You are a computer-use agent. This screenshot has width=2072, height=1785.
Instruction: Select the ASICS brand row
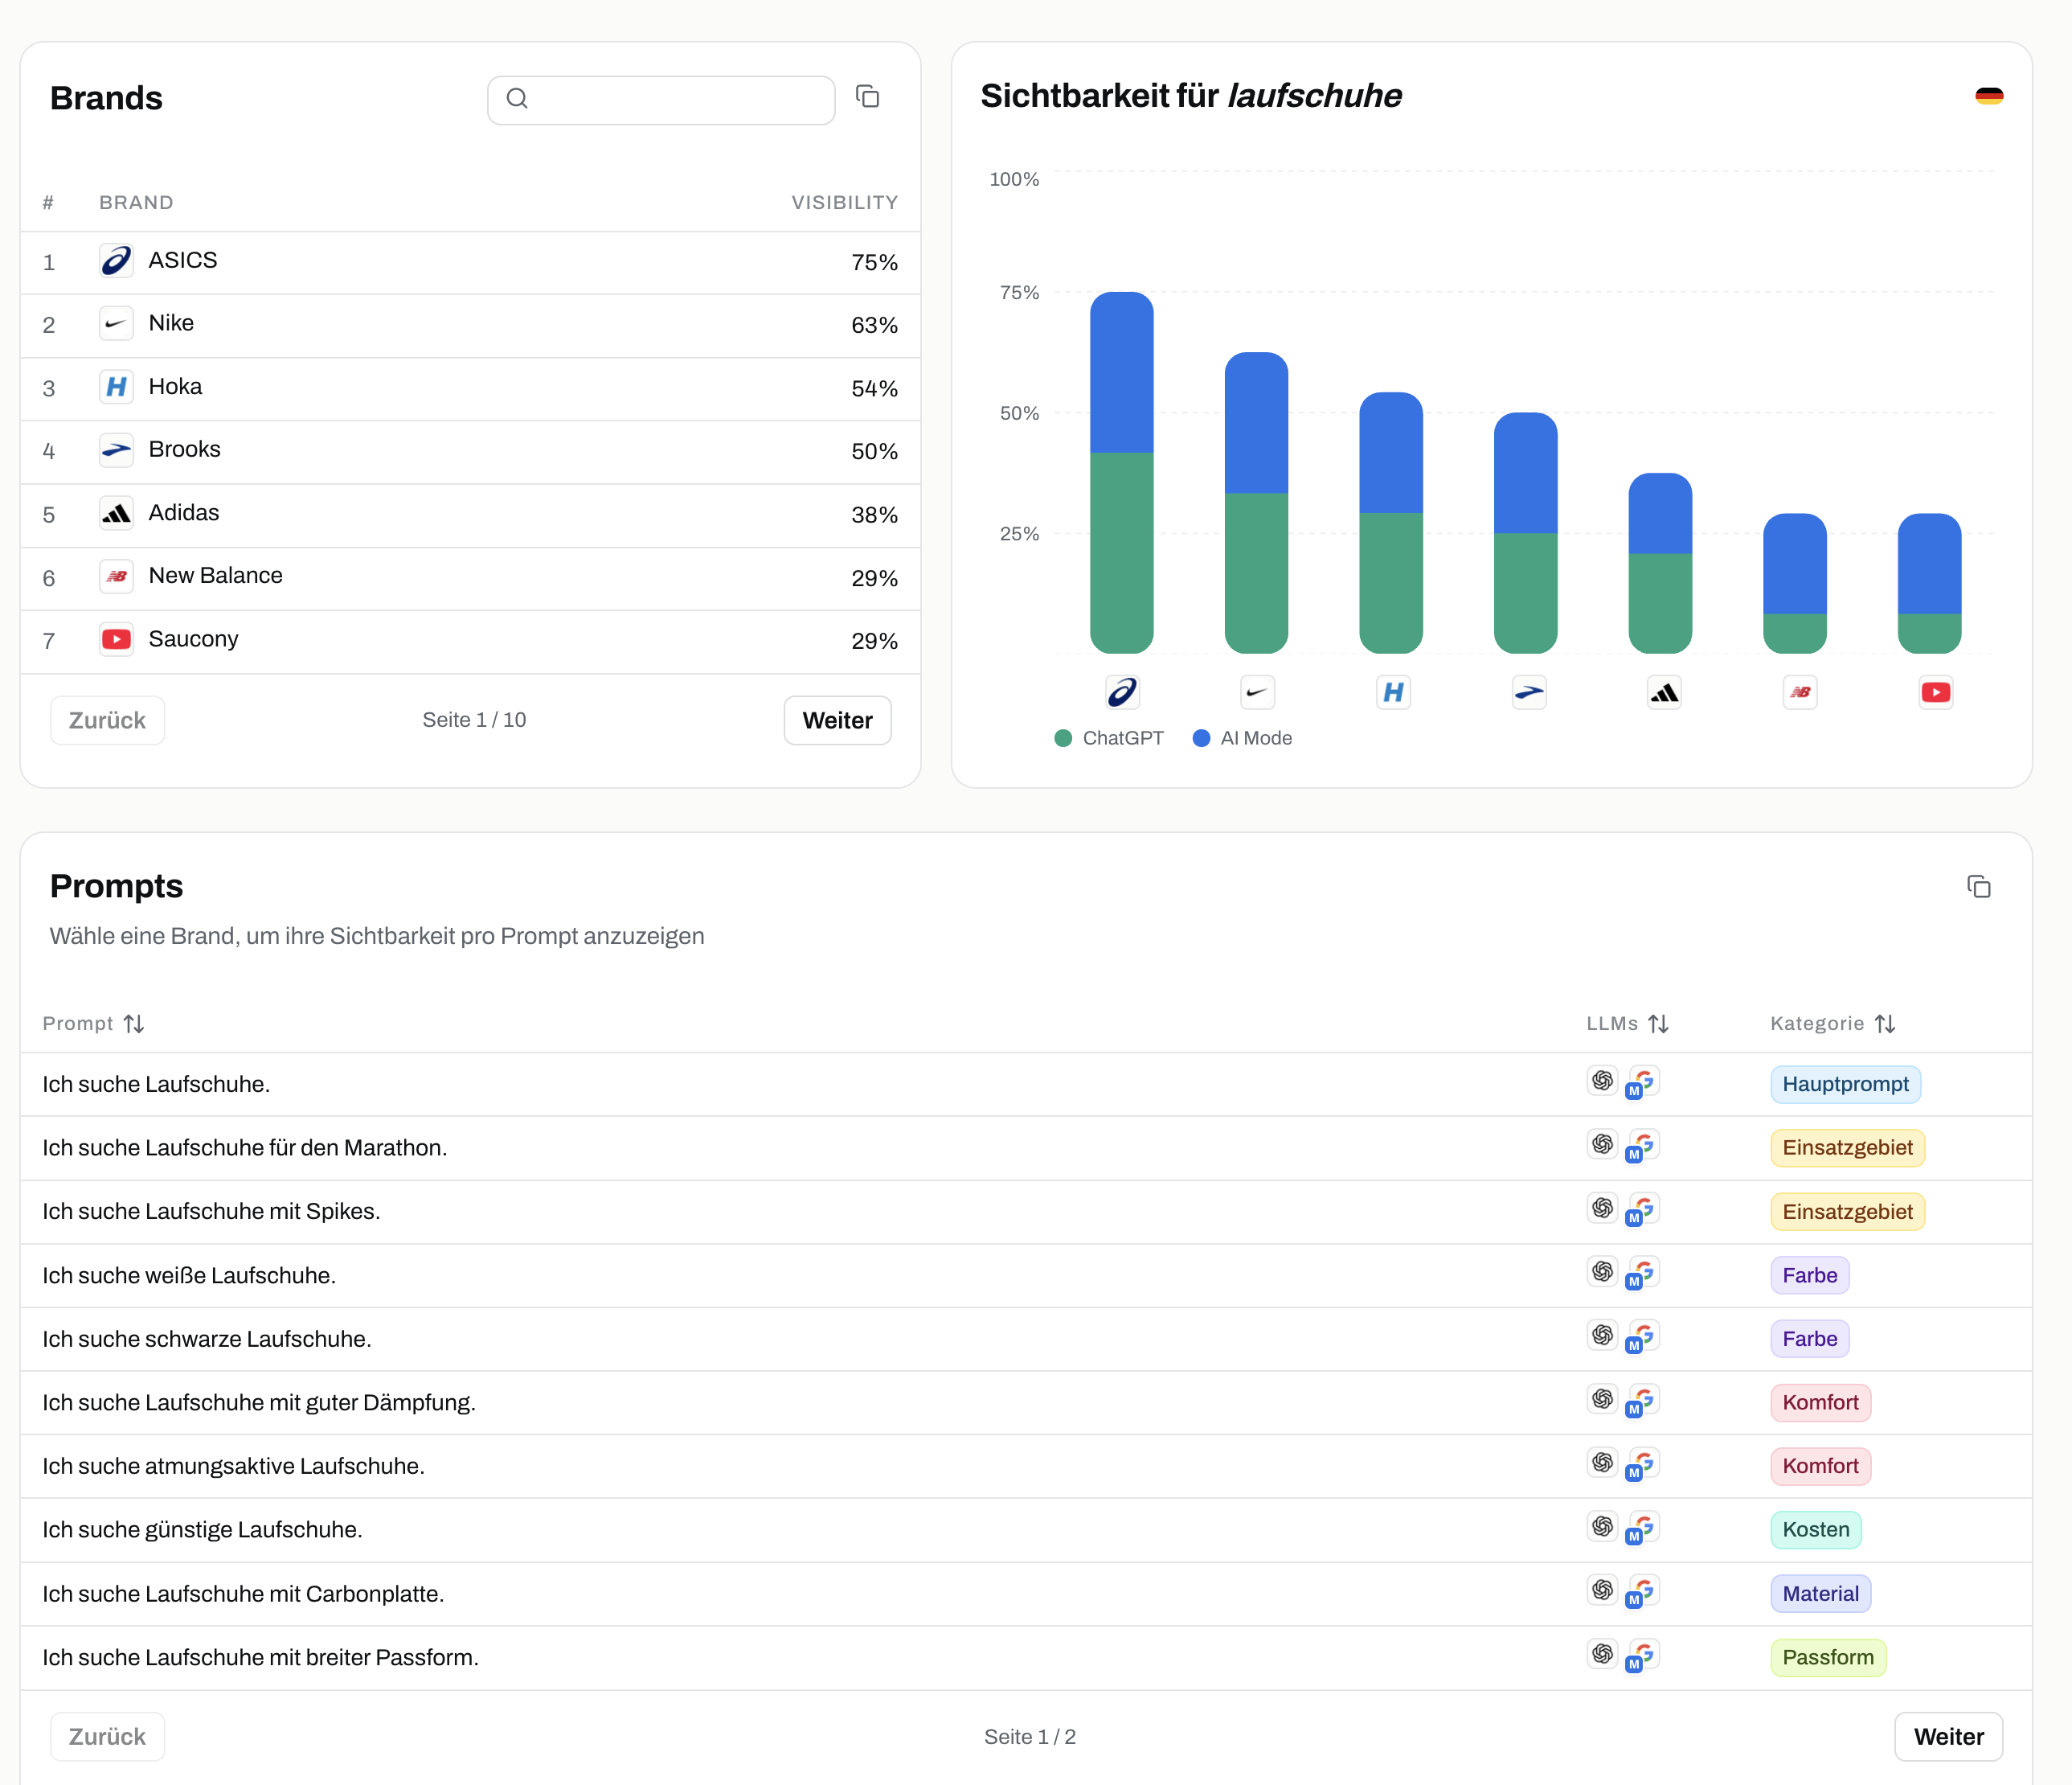[x=470, y=262]
